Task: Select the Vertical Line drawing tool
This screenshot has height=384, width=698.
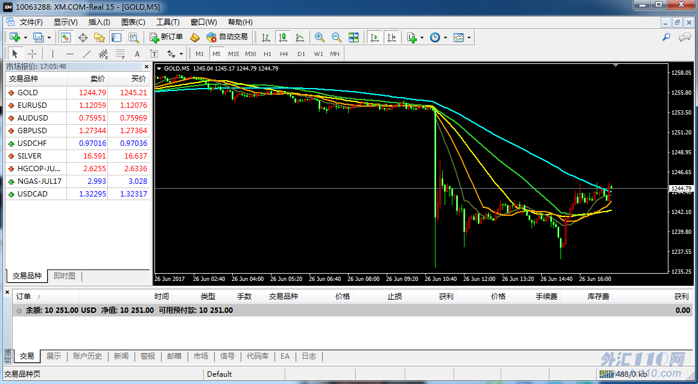Action: coord(52,54)
